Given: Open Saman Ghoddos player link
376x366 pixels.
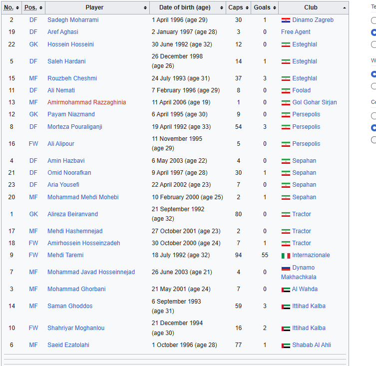Looking at the screenshot, I should (70, 306).
